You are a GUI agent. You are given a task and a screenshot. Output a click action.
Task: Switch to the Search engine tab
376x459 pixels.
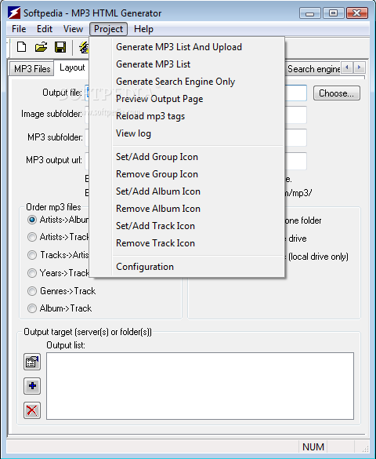[313, 69]
